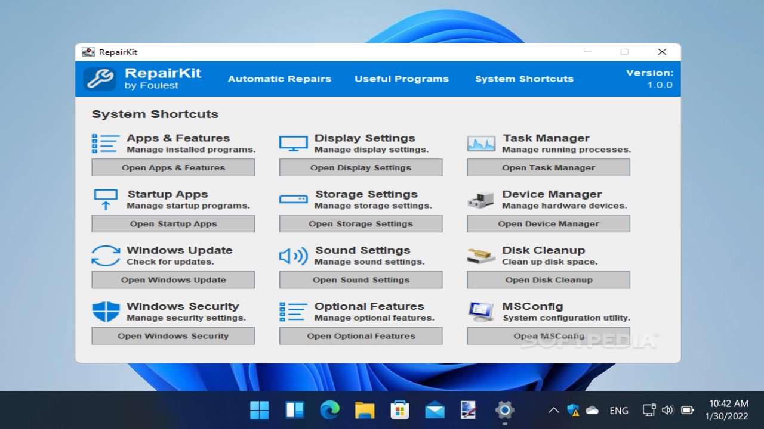764x429 pixels.
Task: Click the 'Manage installed programs.' description
Action: pos(191,150)
